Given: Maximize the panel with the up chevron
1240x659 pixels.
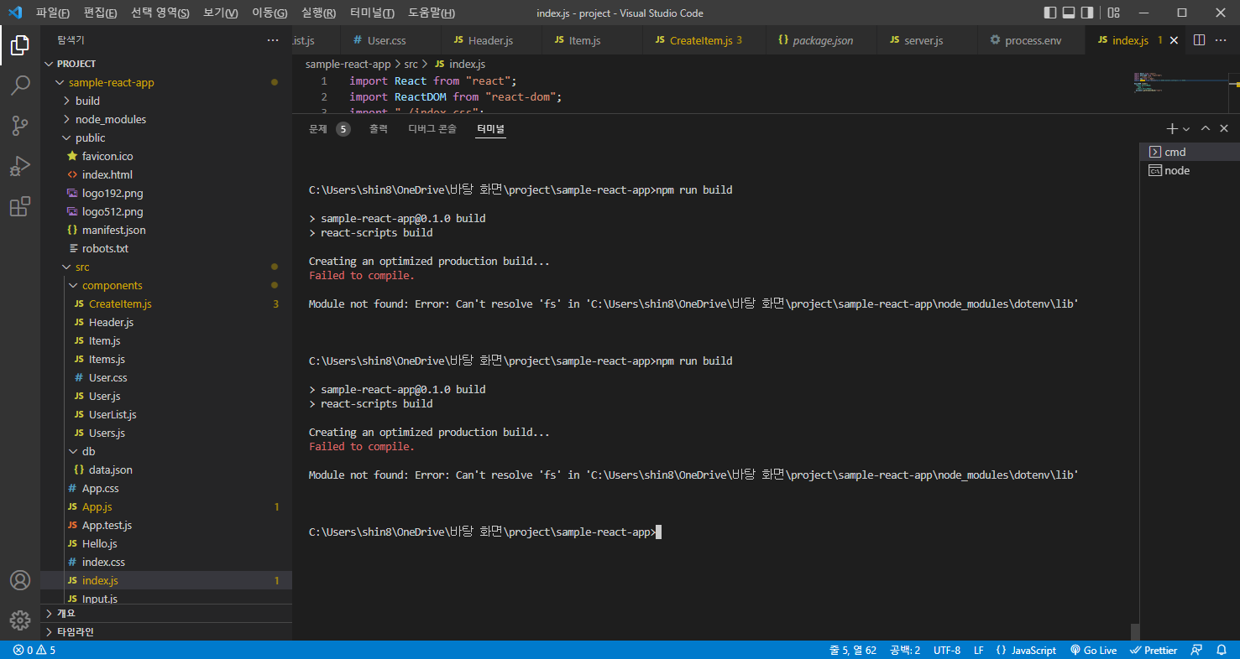Looking at the screenshot, I should click(1206, 128).
